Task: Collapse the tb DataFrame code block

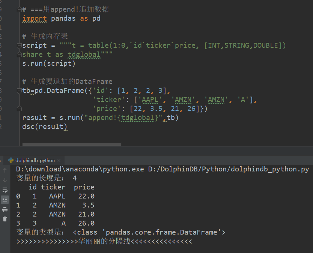Action: tap(19, 90)
